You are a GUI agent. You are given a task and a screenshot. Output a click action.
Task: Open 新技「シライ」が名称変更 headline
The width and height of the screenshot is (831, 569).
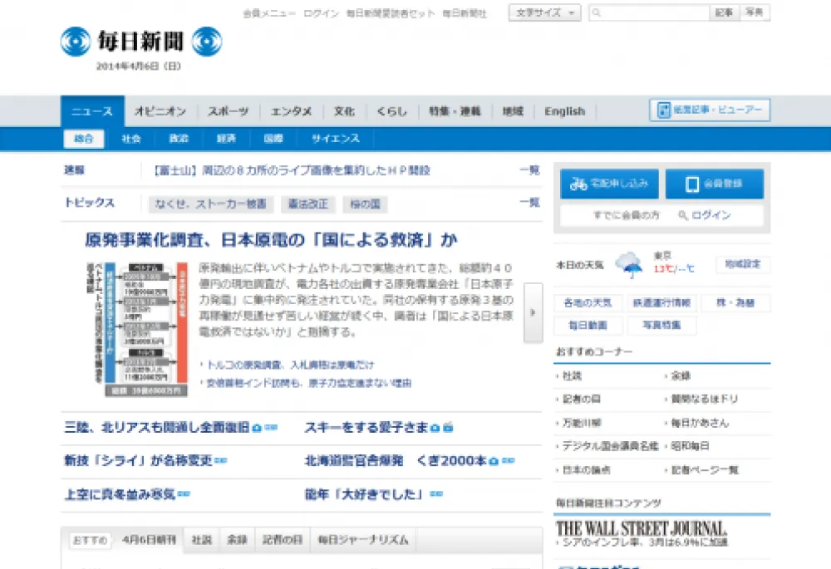(138, 460)
